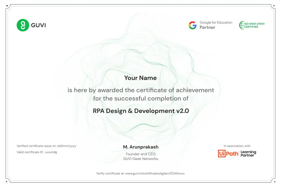This screenshot has width=281, height=187.
Task: Click the In association with label
Action: [237, 146]
